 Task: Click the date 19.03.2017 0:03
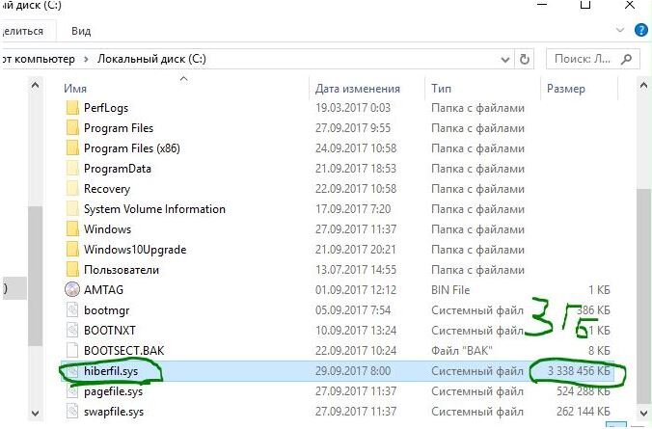tap(353, 108)
